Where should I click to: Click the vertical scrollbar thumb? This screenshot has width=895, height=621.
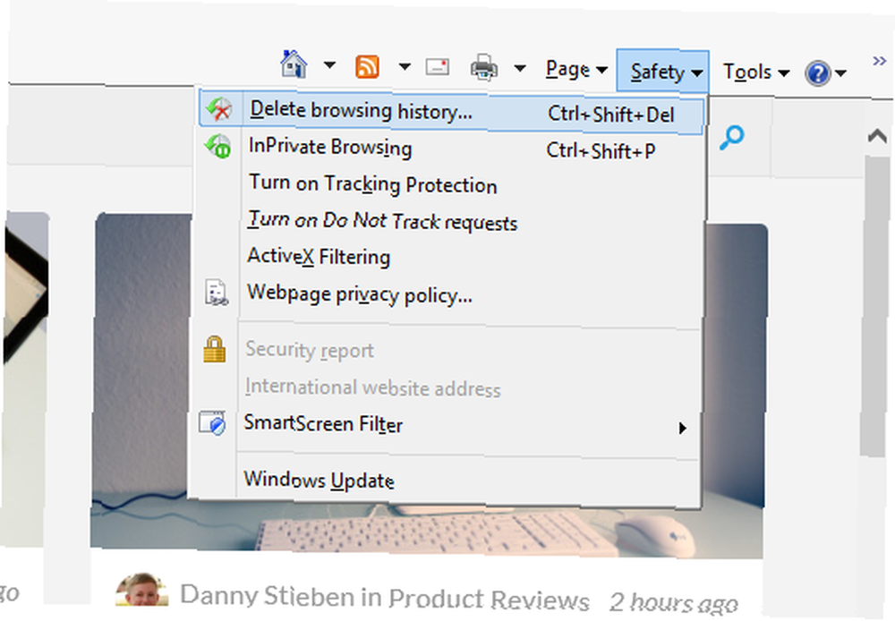(876, 305)
